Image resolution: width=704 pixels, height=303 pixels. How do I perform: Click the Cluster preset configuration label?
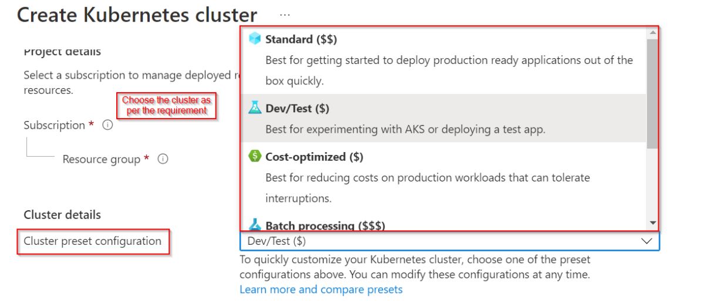coord(93,241)
